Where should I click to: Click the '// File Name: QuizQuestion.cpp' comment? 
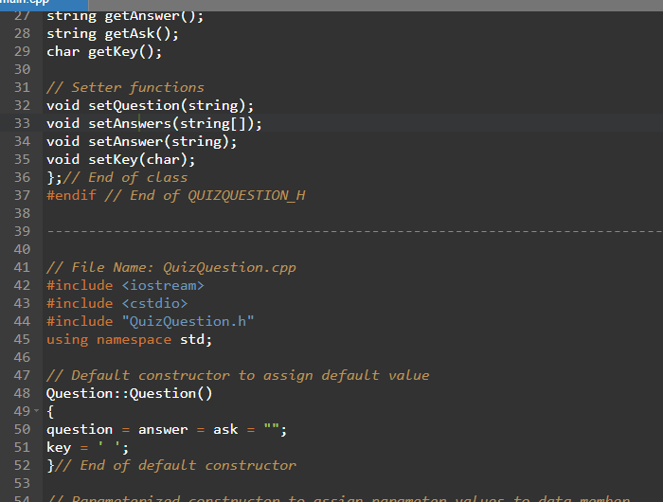[170, 268]
